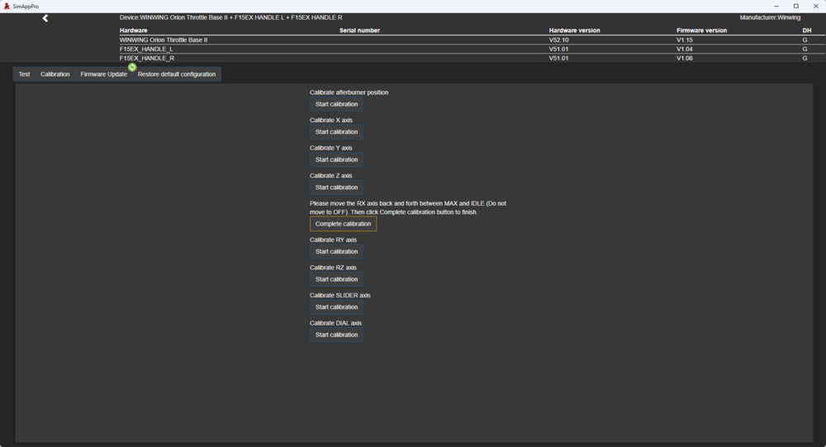The image size is (826, 447).
Task: Go back using the left arrow icon
Action: click(x=45, y=18)
